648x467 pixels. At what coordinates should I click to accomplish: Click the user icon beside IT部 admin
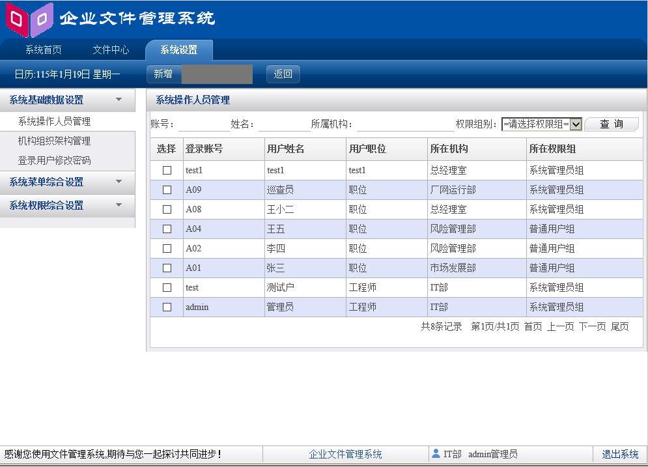point(436,453)
